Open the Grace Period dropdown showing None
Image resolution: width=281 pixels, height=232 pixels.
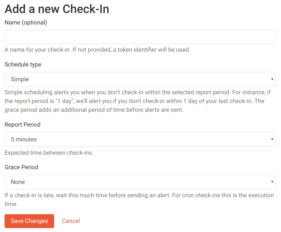(x=140, y=182)
